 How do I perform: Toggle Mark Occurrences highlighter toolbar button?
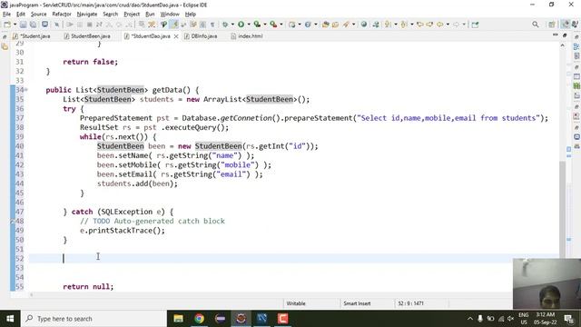[174, 25]
